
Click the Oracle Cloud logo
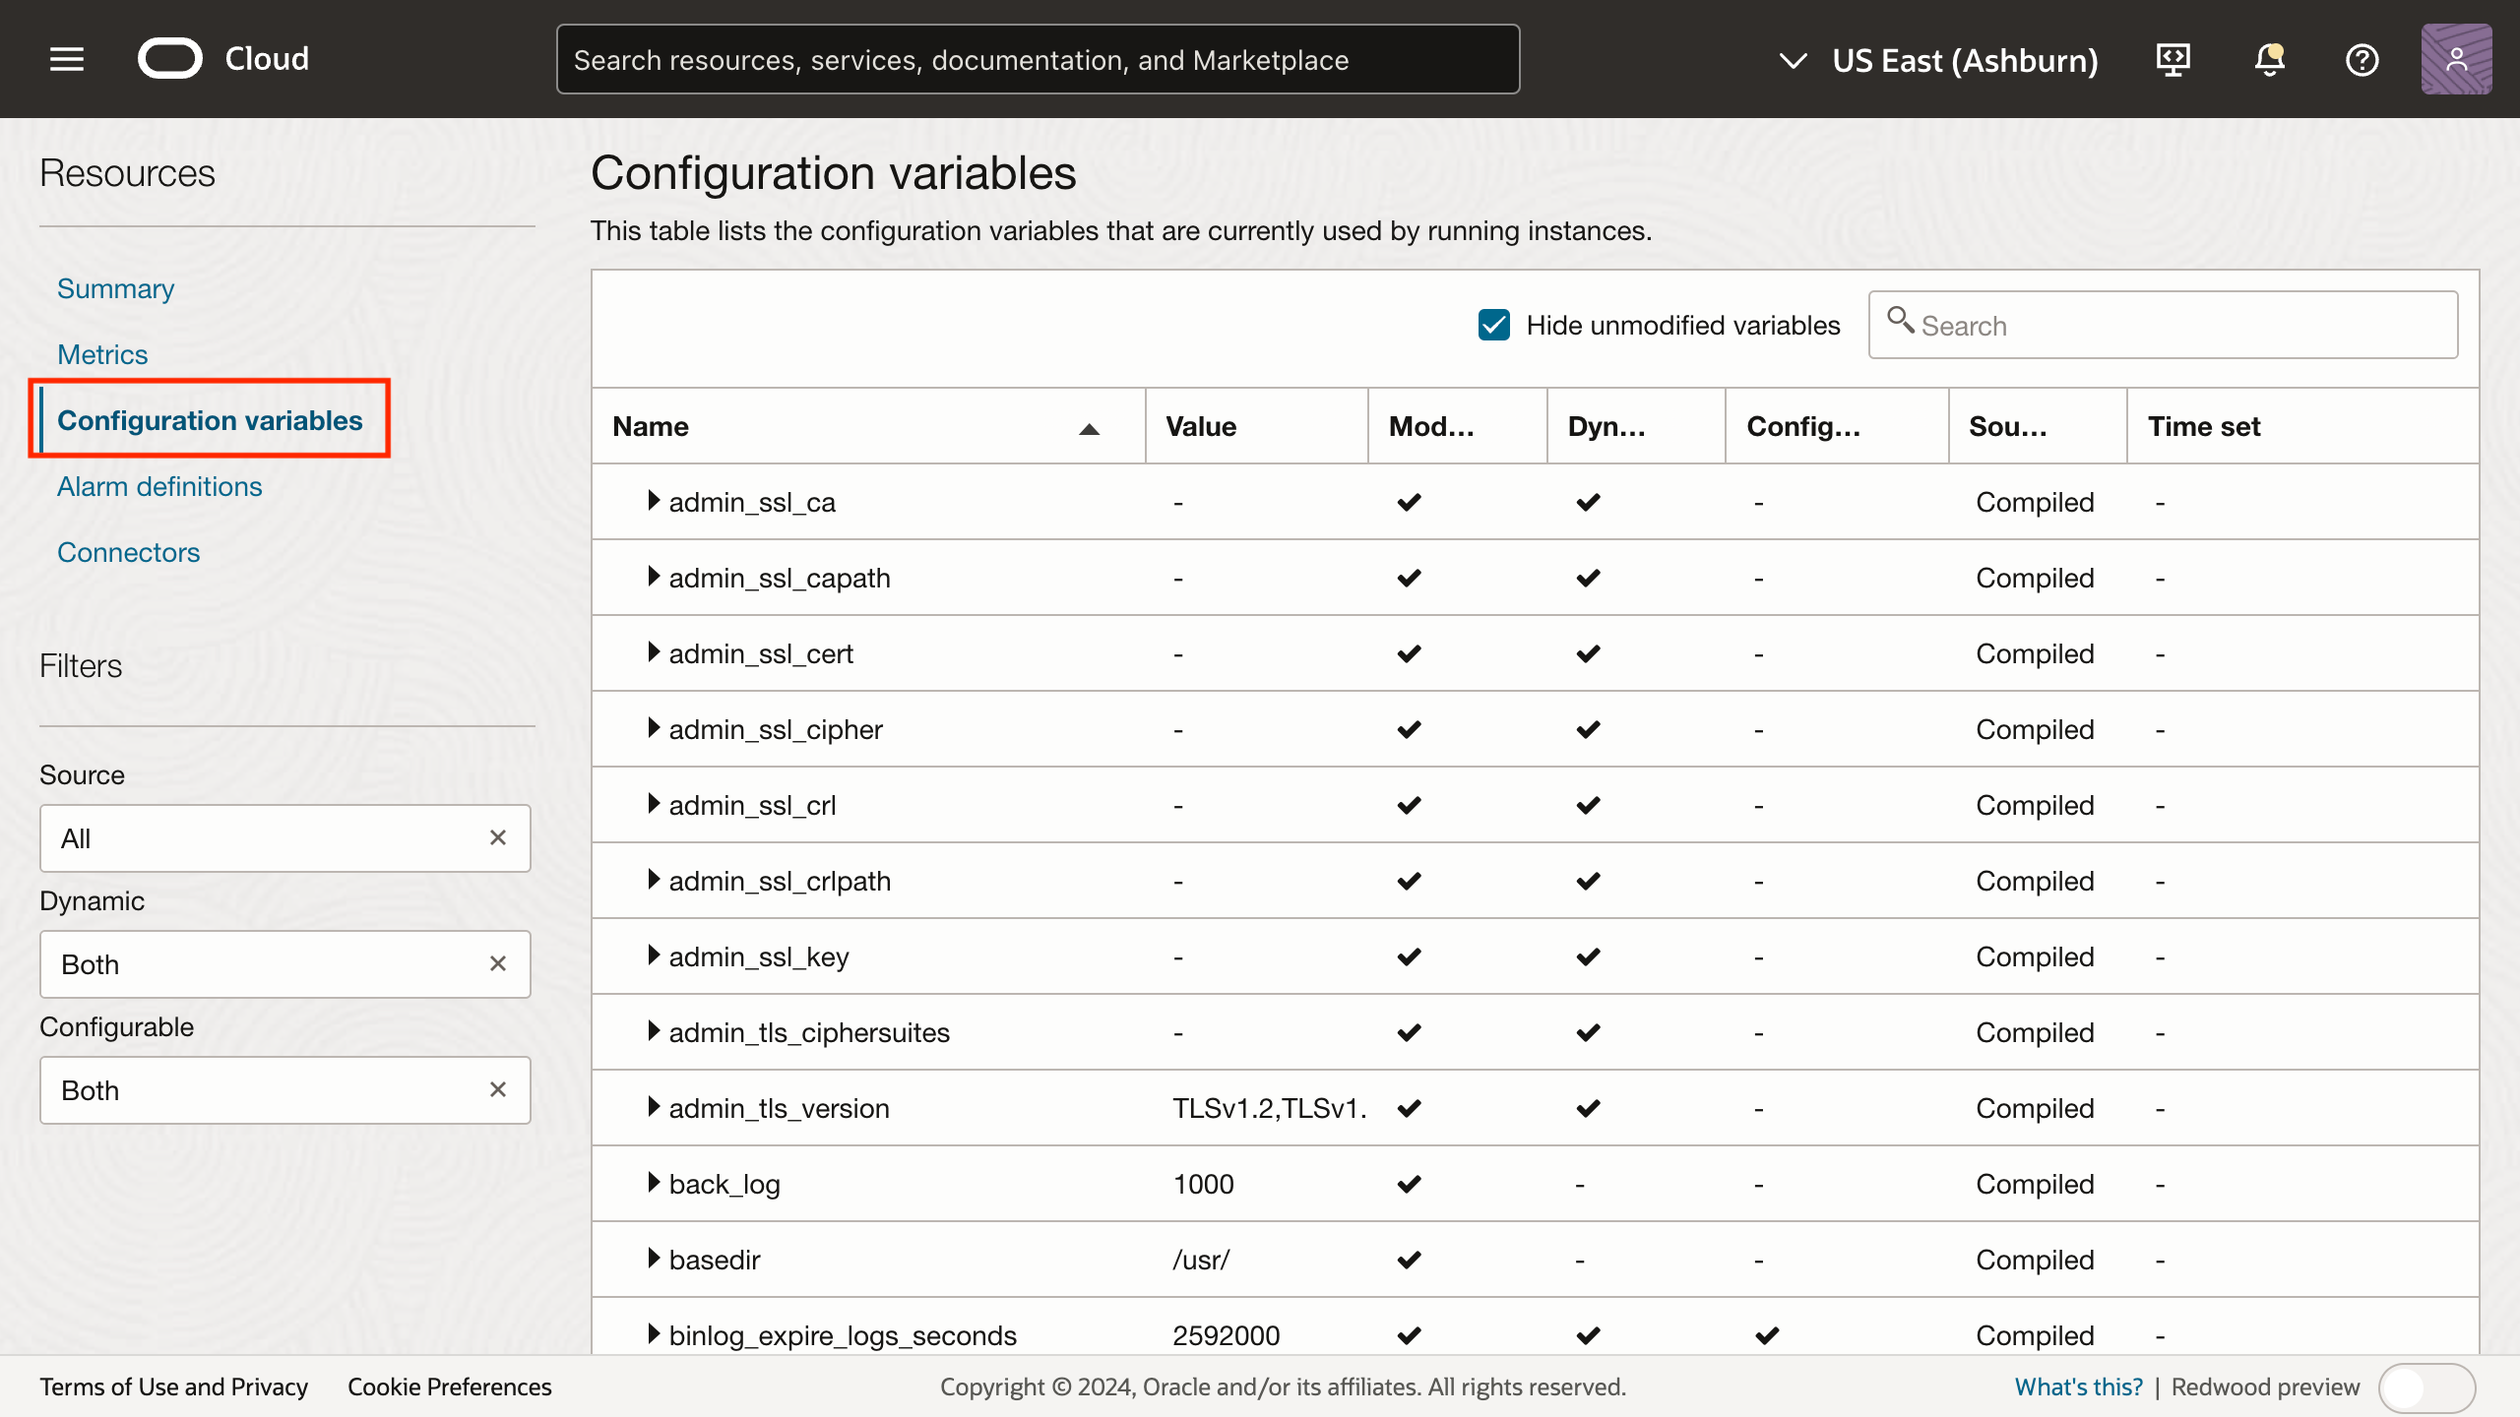click(169, 58)
